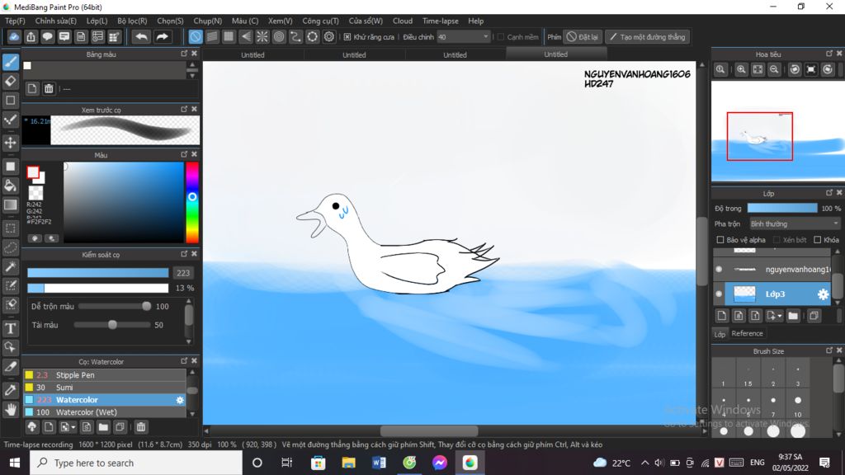This screenshot has width=845, height=475.
Task: Open the Bộ lọc(R) filter menu
Action: [132, 21]
